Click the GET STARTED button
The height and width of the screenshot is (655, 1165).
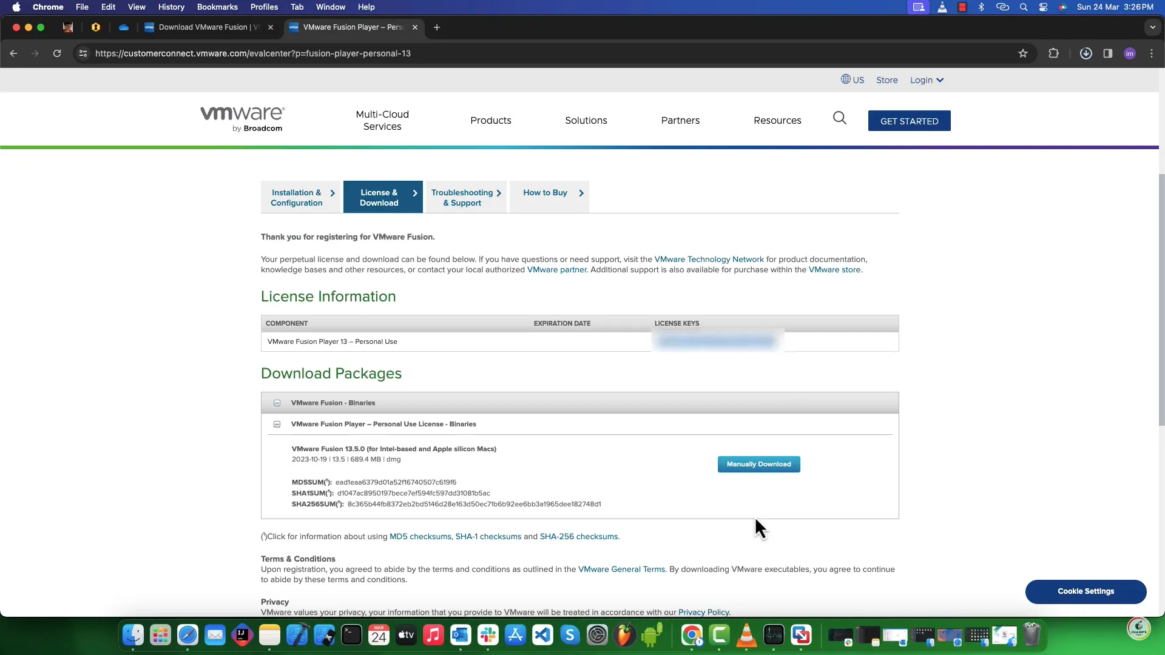click(x=909, y=121)
